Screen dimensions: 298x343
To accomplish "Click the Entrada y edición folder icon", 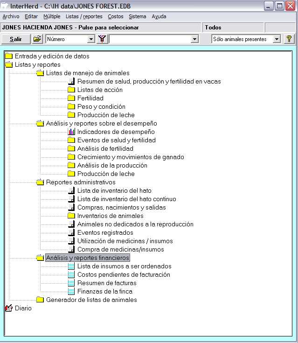I will (x=9, y=56).
